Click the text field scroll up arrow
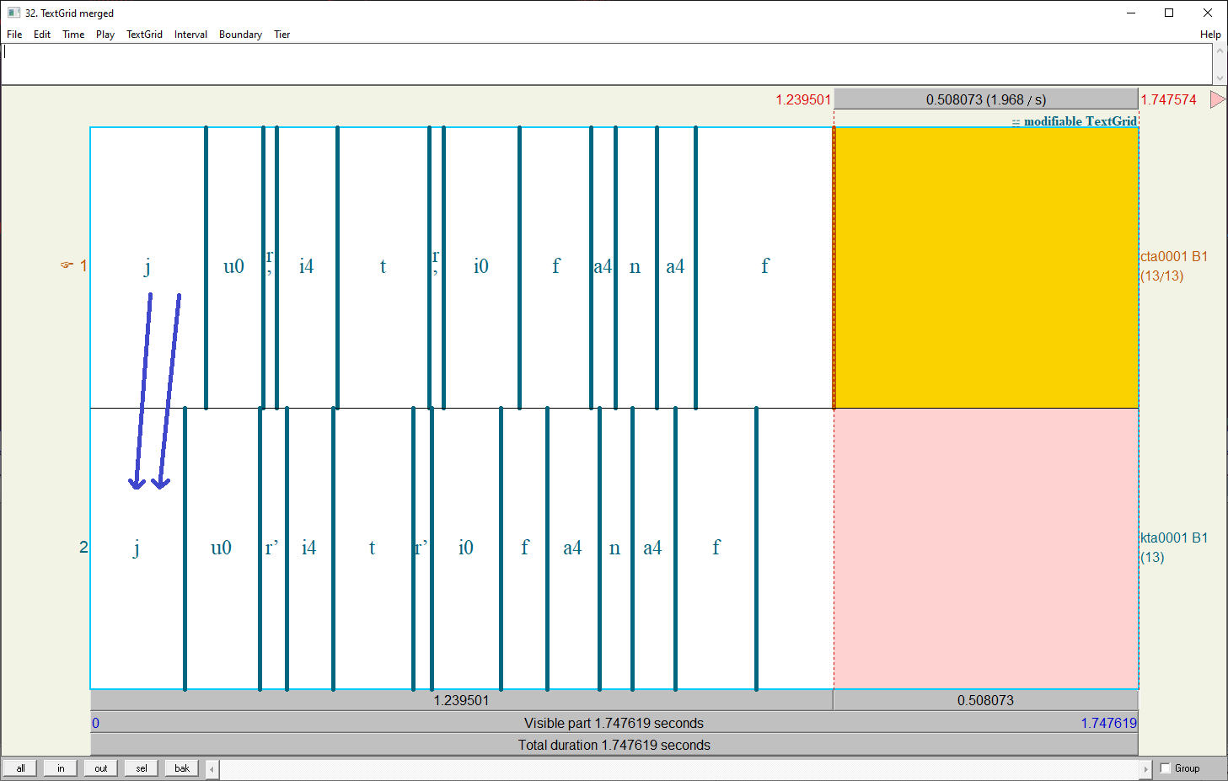The image size is (1228, 781). [1220, 51]
